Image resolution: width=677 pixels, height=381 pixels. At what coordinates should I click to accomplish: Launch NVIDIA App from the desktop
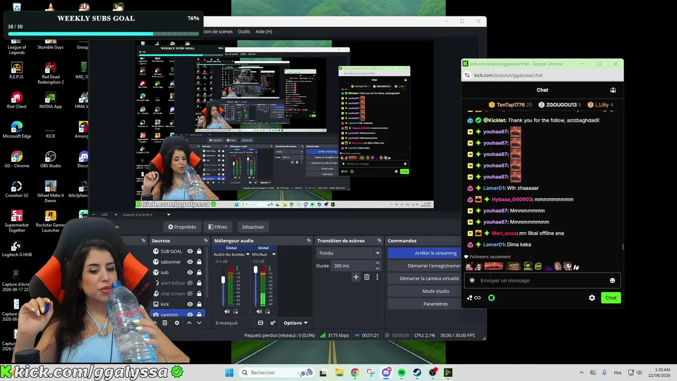point(51,101)
